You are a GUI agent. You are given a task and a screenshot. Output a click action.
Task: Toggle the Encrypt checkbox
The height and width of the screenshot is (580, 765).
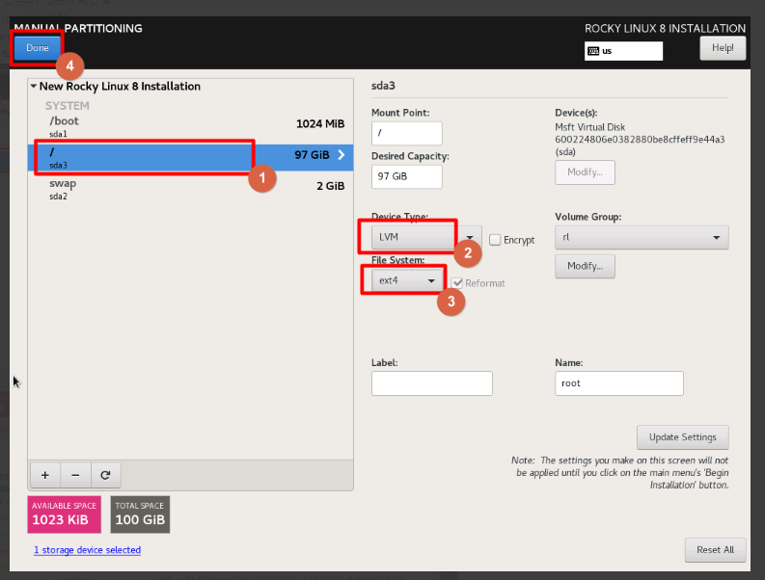pyautogui.click(x=495, y=240)
